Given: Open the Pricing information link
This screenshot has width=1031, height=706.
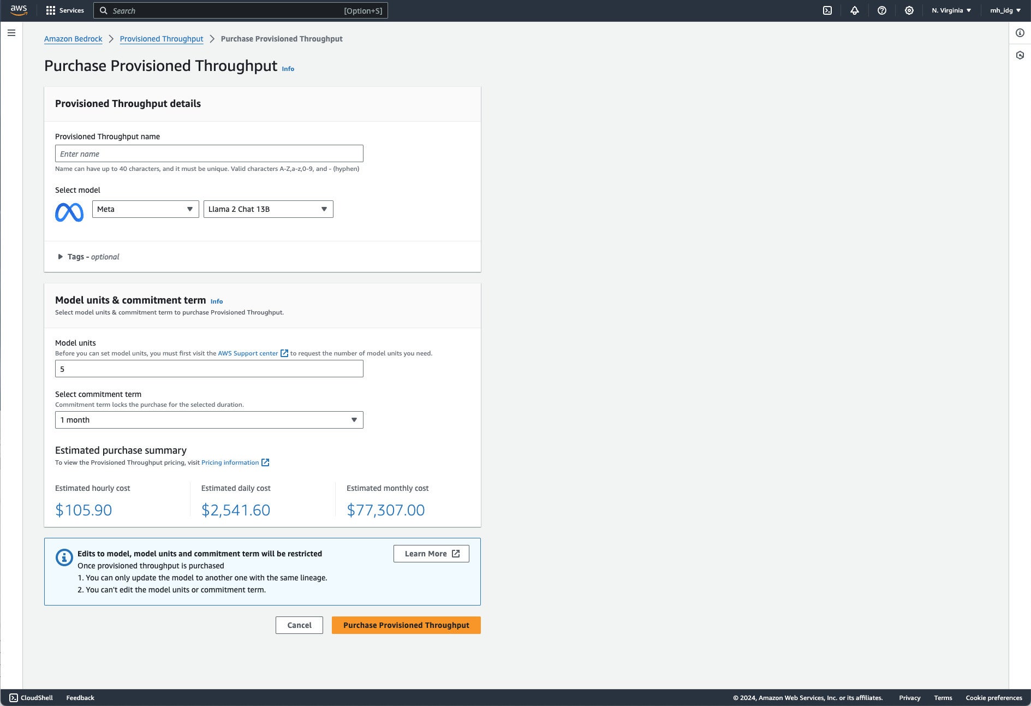Looking at the screenshot, I should [230, 462].
